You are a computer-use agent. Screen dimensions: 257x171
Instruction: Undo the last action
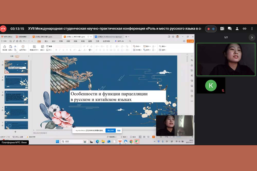pos(24,41)
